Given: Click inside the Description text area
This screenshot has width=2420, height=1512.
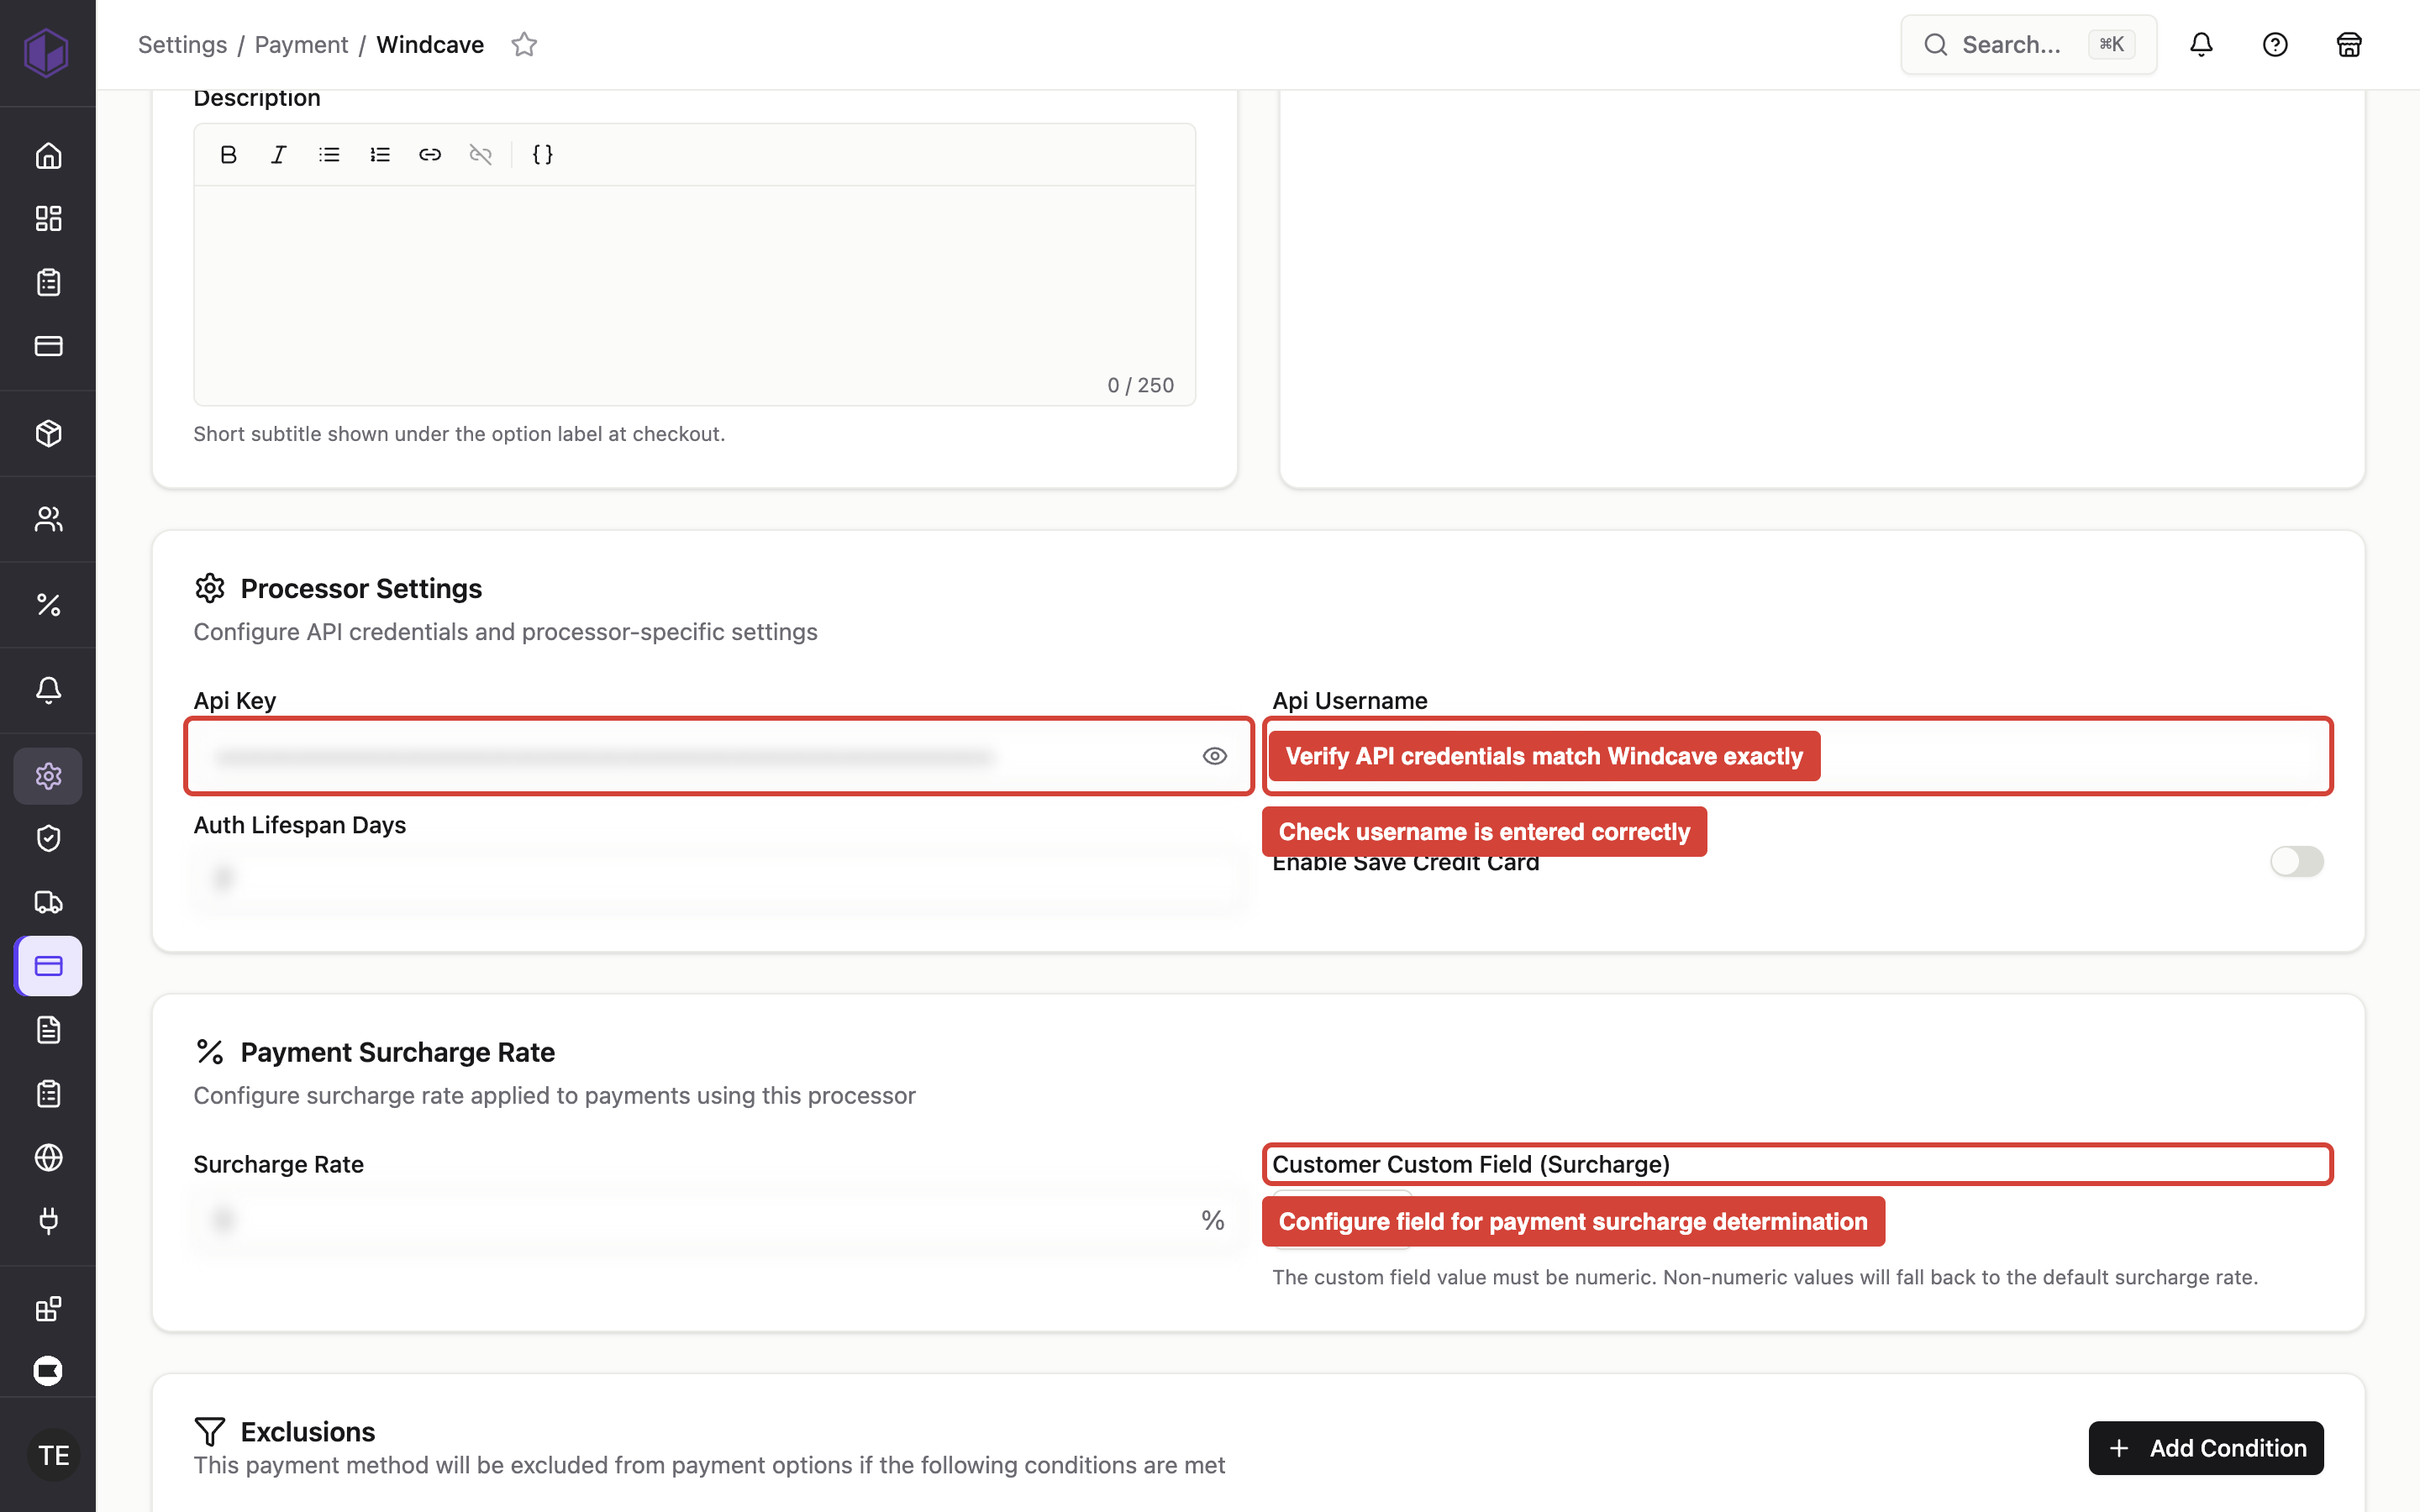Looking at the screenshot, I should [x=694, y=295].
